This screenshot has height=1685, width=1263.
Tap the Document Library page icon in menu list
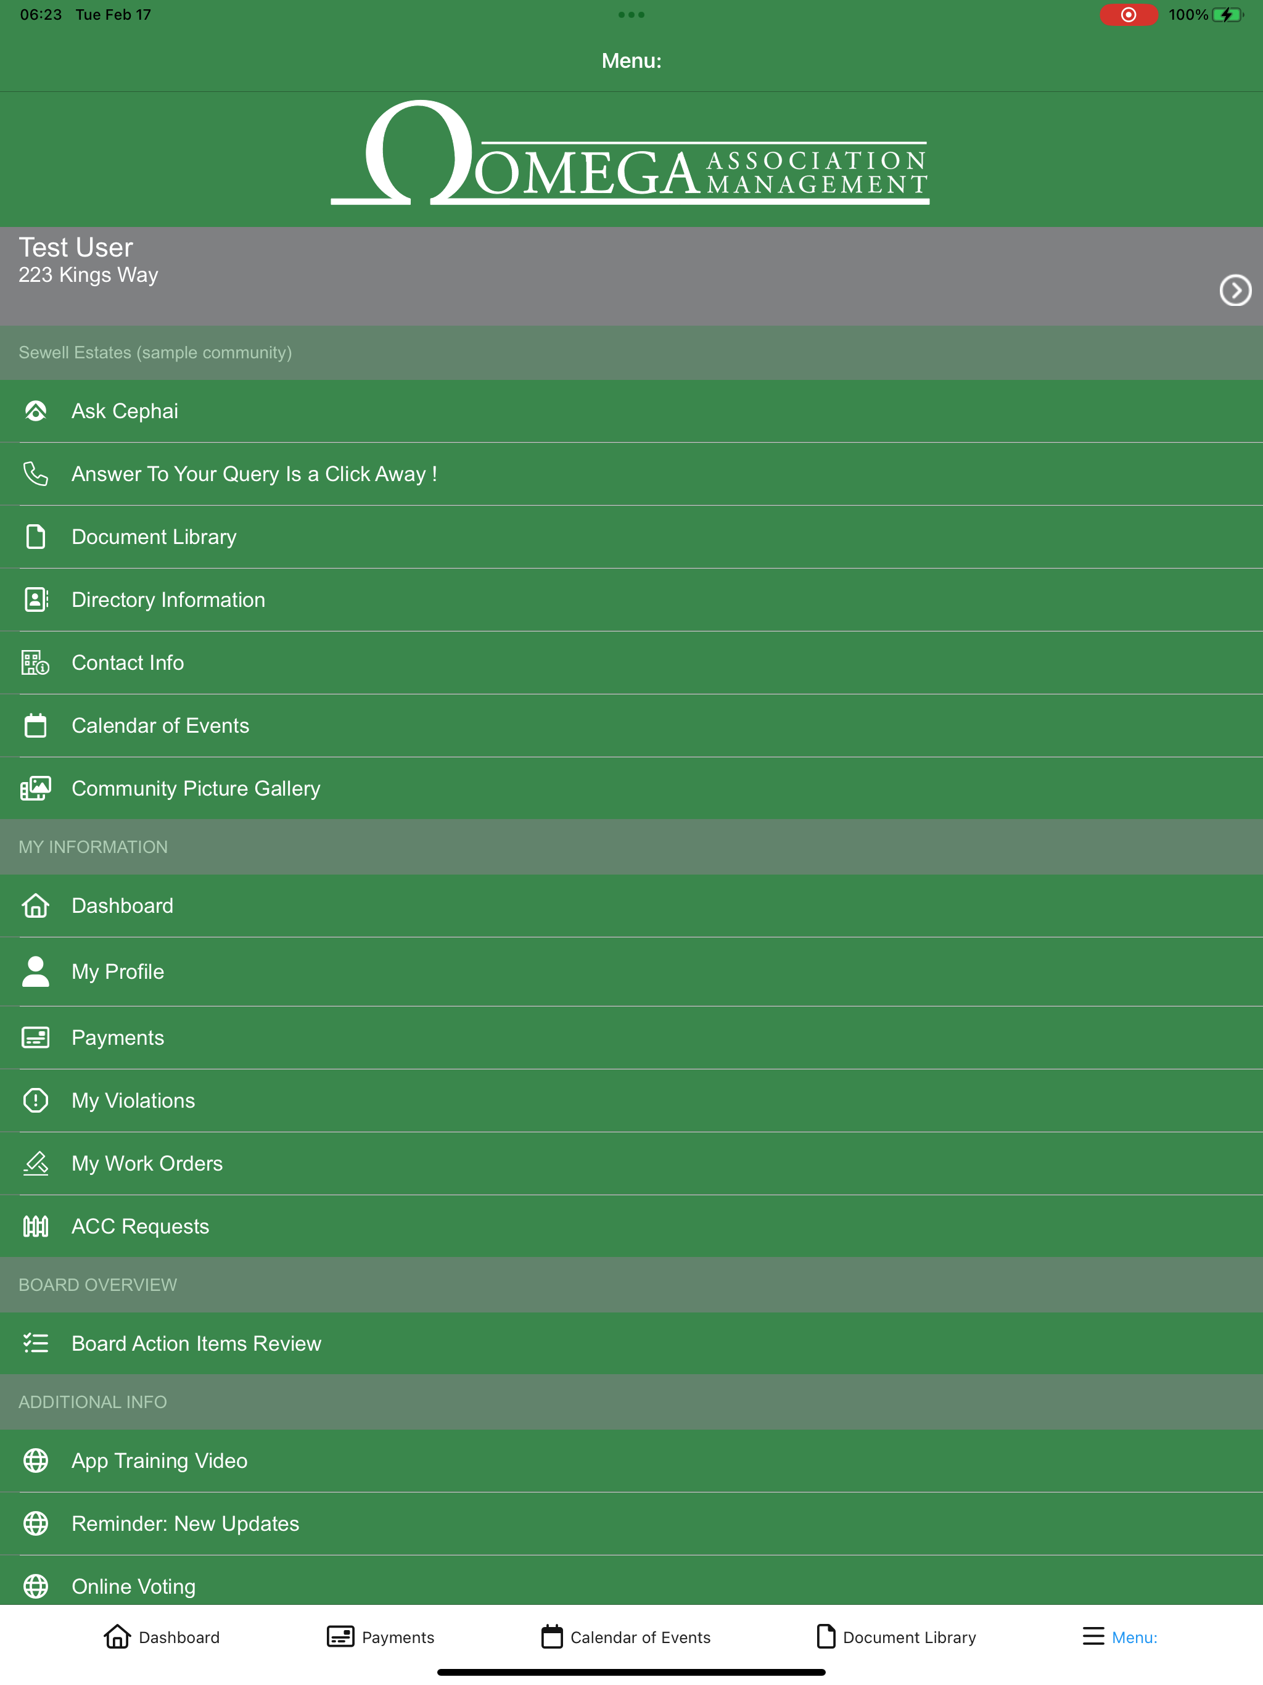pos(36,537)
